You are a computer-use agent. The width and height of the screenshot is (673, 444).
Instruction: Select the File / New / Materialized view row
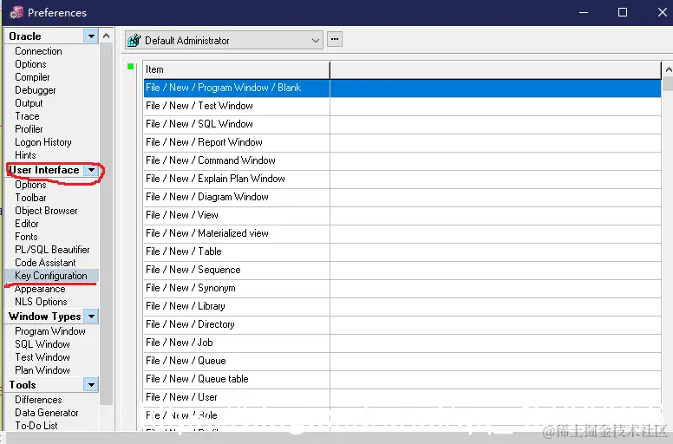pos(402,233)
